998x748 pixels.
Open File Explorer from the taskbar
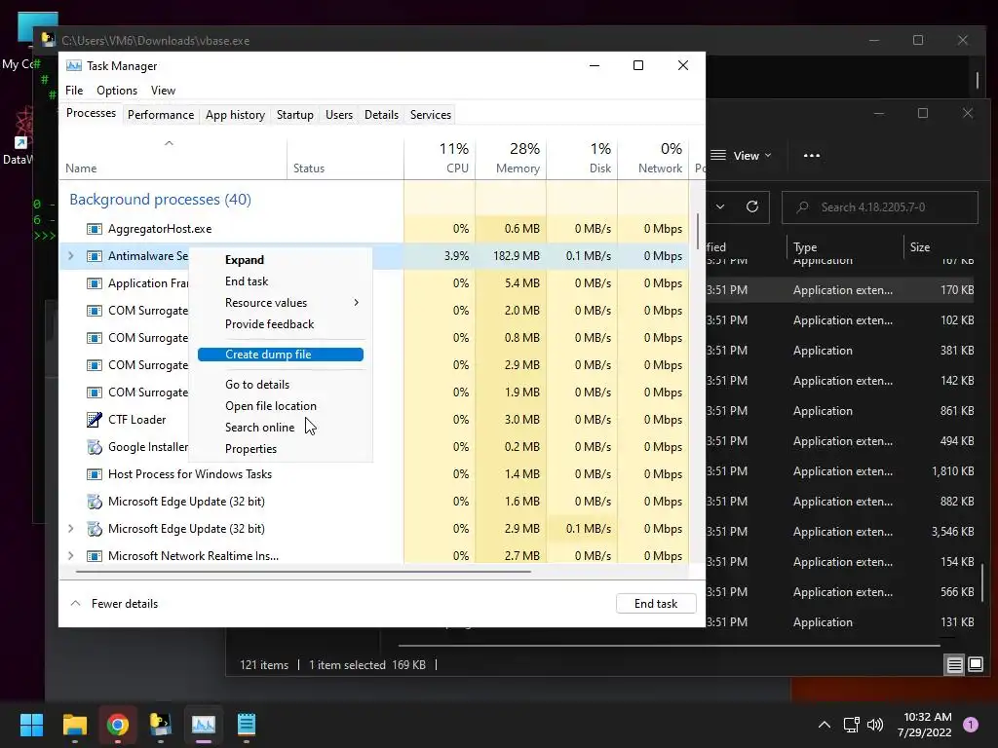(74, 725)
